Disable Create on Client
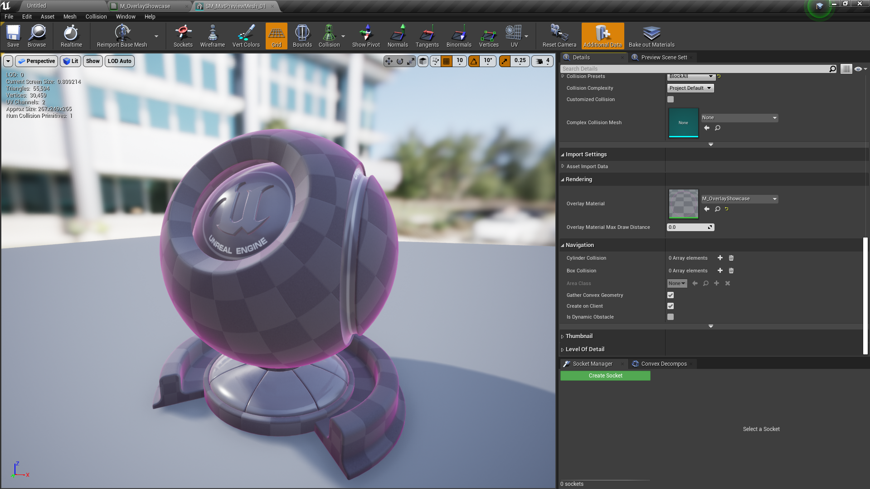The image size is (870, 489). [x=671, y=306]
